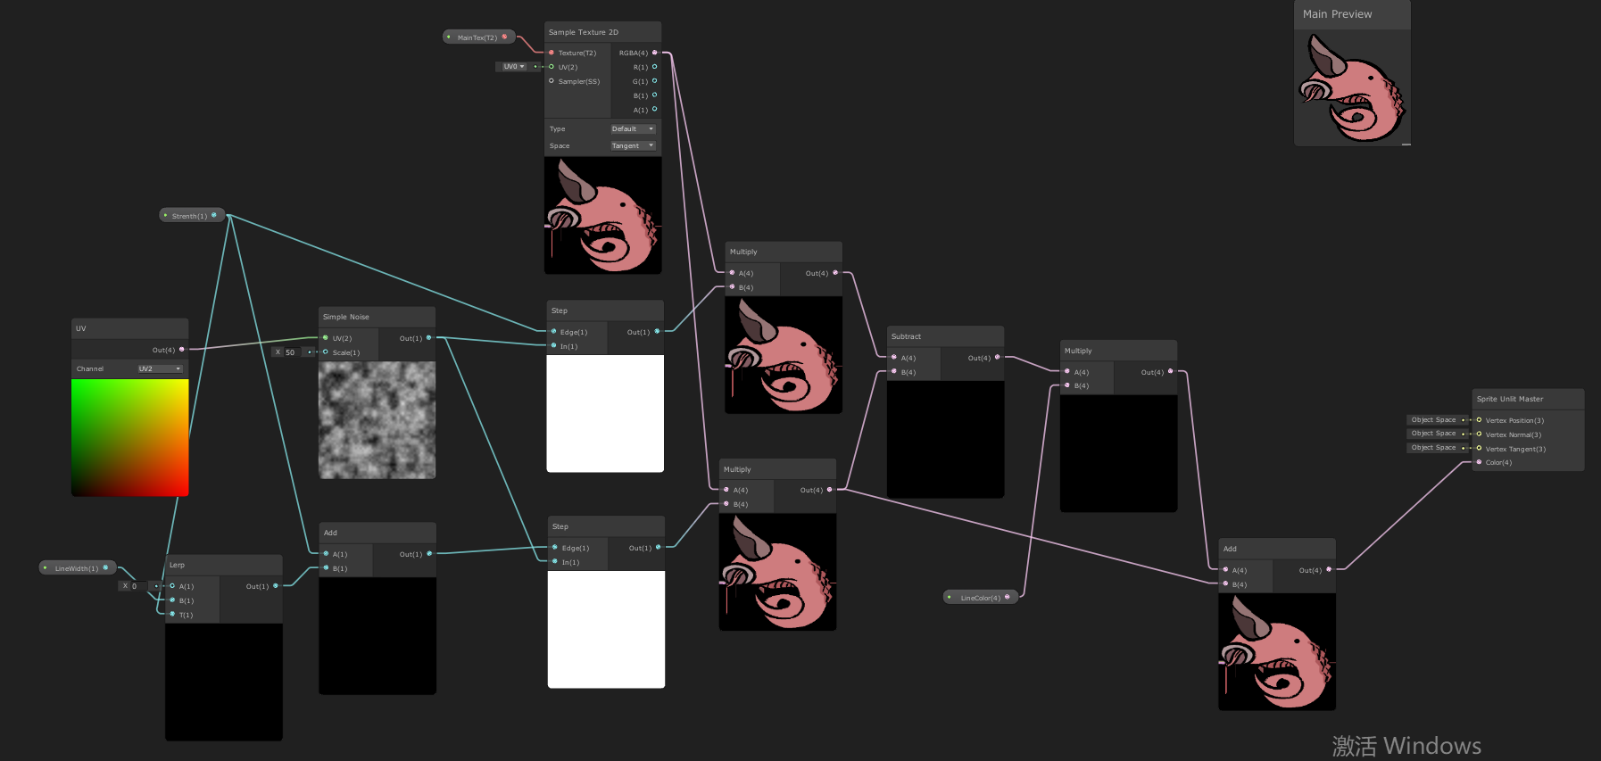Select the Lerp node title bar
Image resolution: width=1601 pixels, height=761 pixels.
coord(224,565)
